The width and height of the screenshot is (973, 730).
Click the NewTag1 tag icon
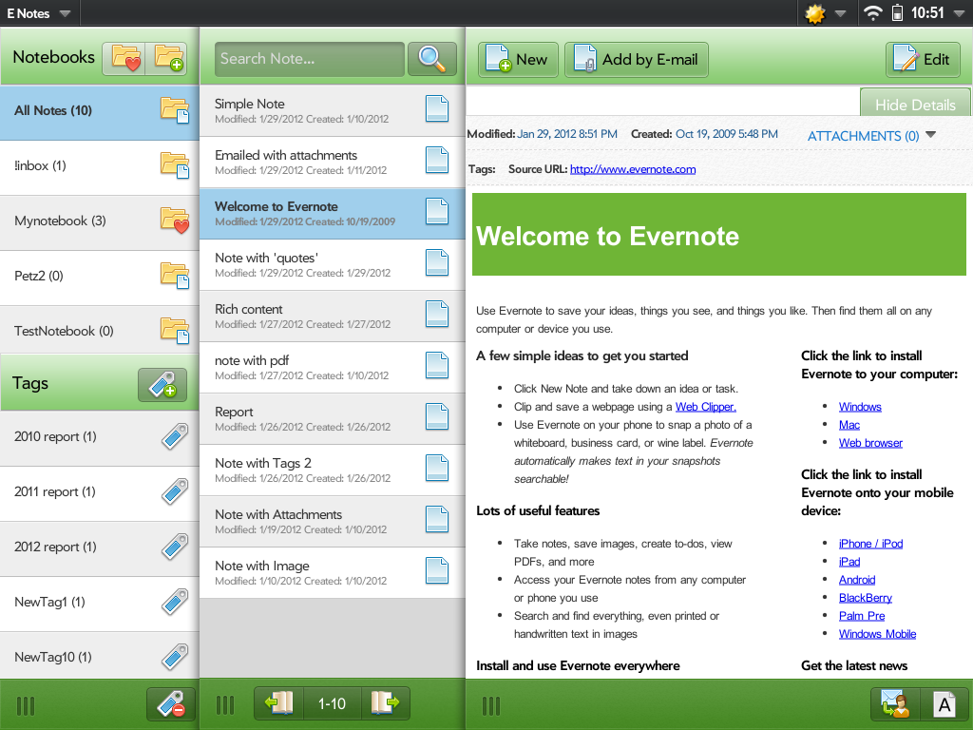pyautogui.click(x=175, y=602)
